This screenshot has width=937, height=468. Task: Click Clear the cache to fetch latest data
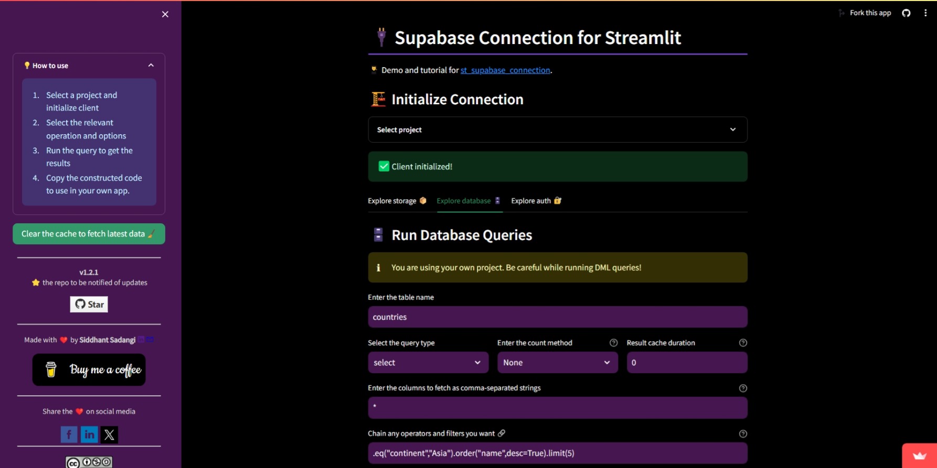[89, 234]
